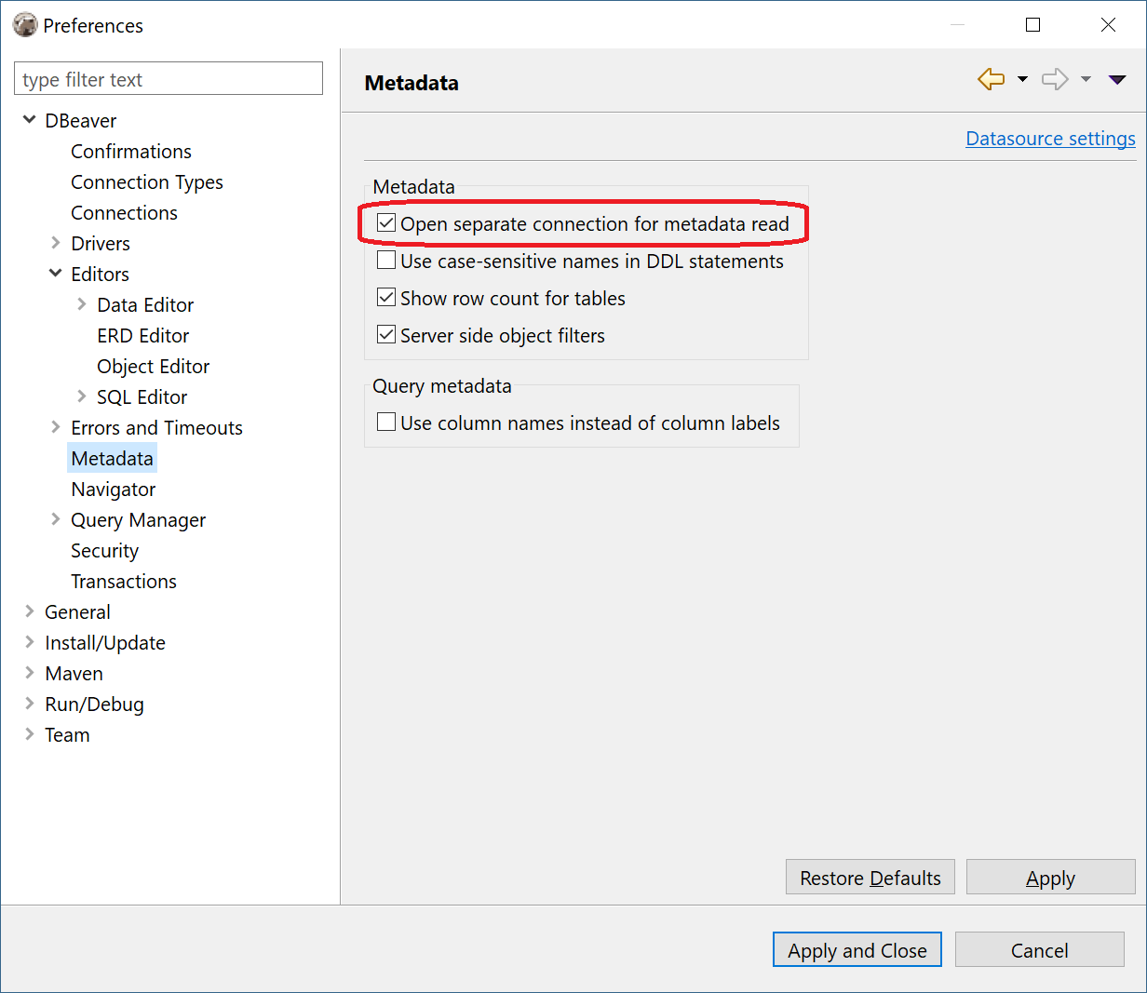Image resolution: width=1147 pixels, height=993 pixels.
Task: Close the Preferences window
Action: (x=1108, y=25)
